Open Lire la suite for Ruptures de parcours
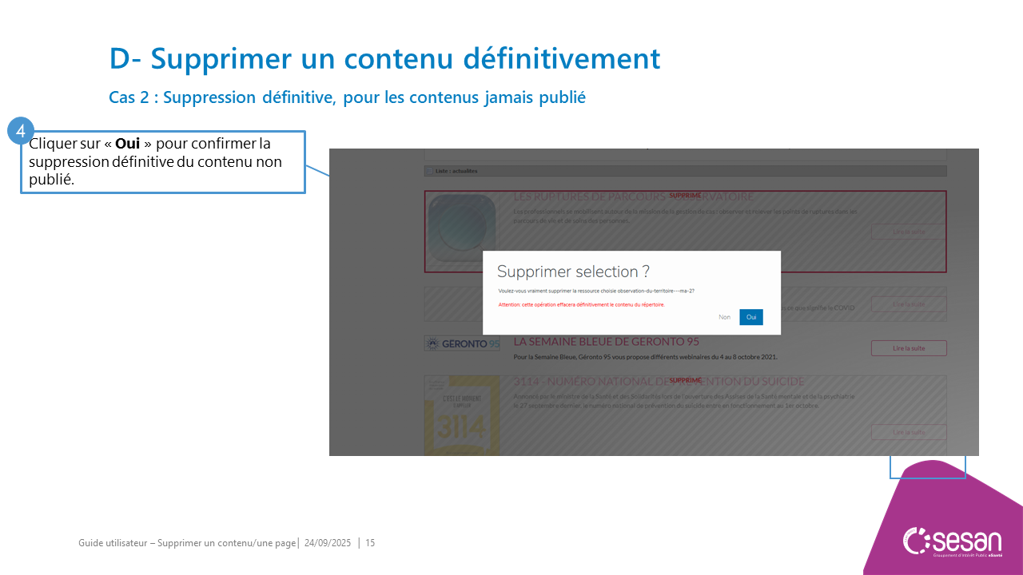The image size is (1023, 575). tap(908, 232)
